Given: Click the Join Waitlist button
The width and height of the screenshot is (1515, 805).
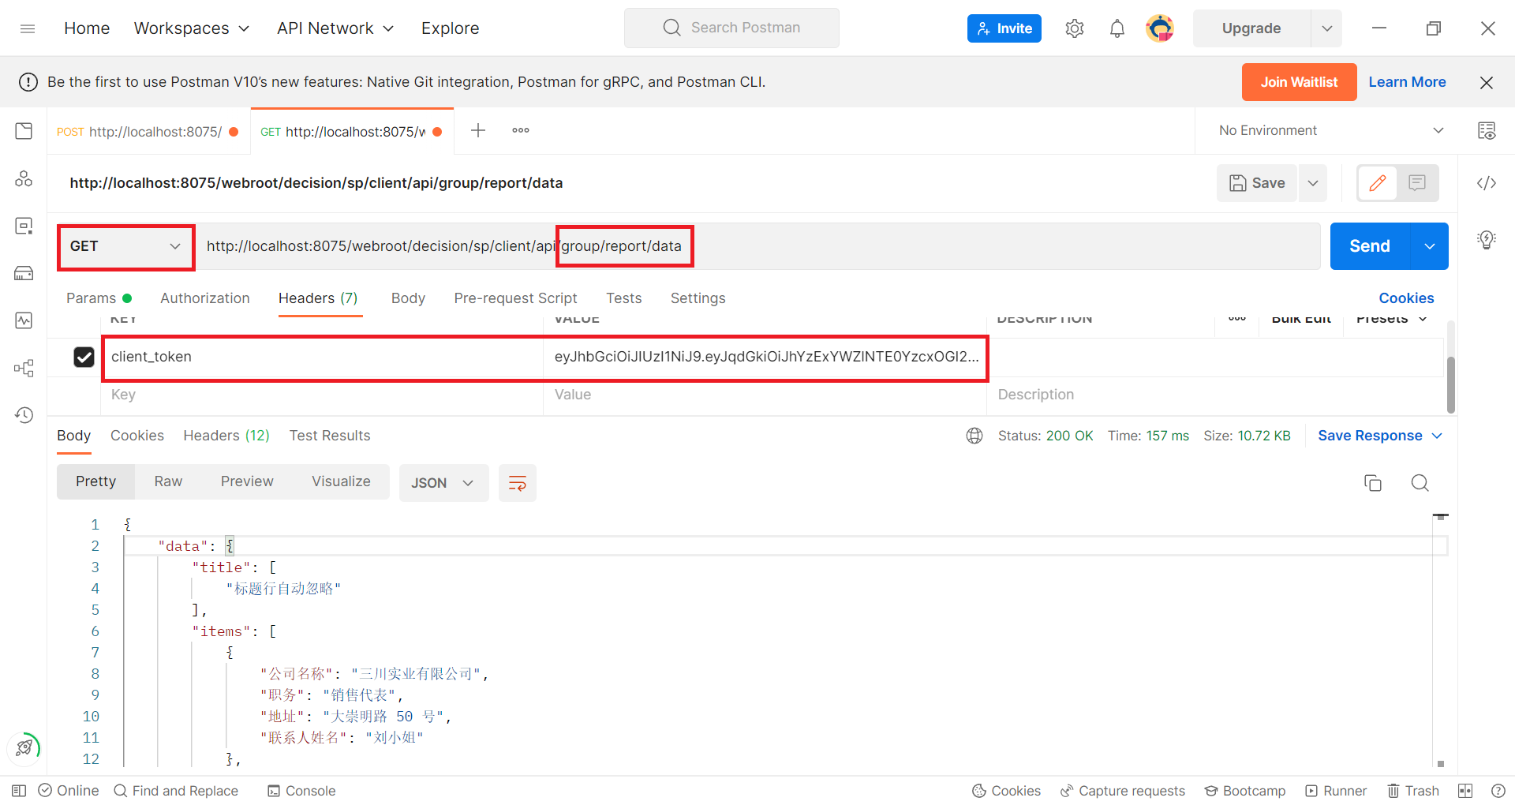Looking at the screenshot, I should [1299, 82].
